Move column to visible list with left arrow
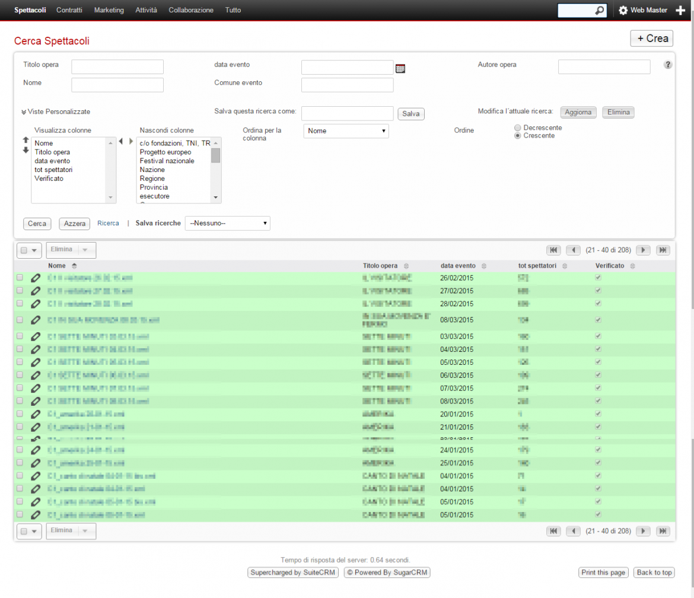Image resolution: width=694 pixels, height=598 pixels. 121,141
